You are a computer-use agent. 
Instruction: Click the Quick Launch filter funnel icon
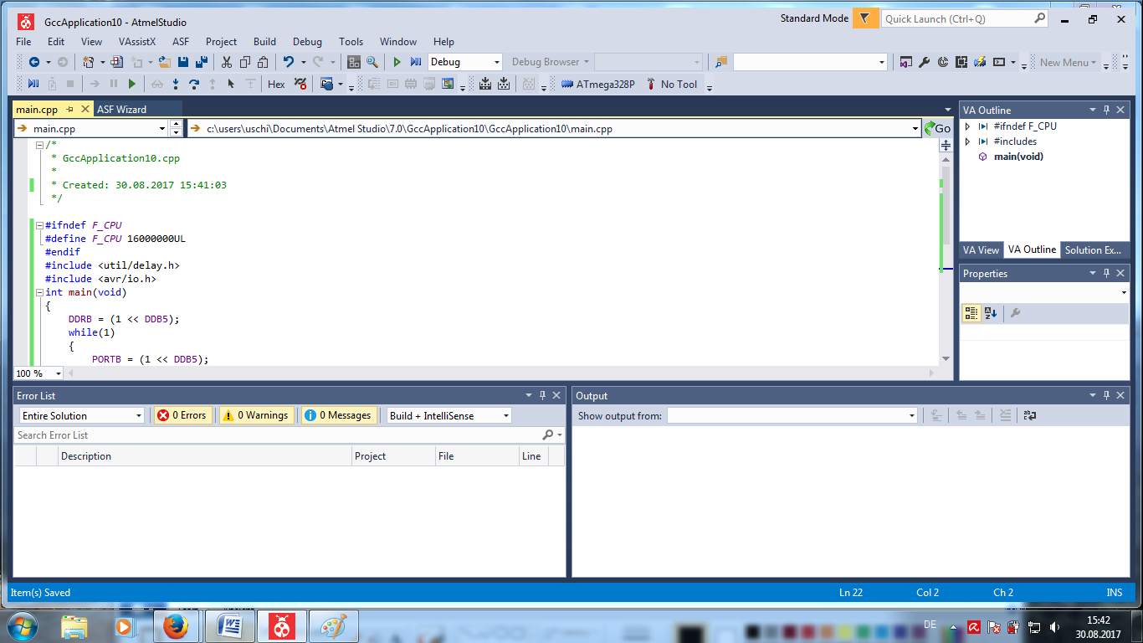coord(865,18)
